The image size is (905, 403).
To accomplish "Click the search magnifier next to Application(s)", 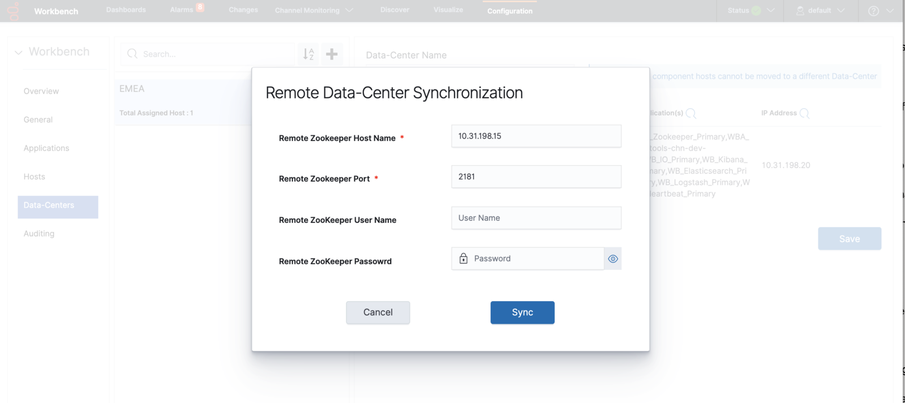I will click(x=690, y=113).
